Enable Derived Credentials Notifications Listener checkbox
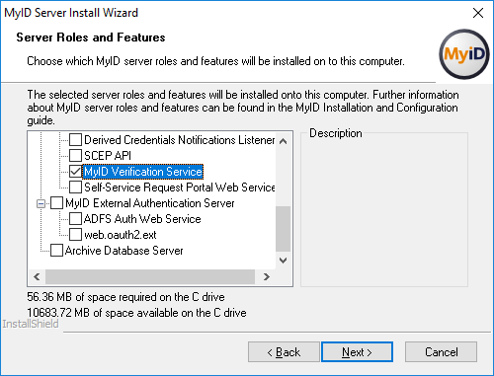The height and width of the screenshot is (376, 494). 75,140
